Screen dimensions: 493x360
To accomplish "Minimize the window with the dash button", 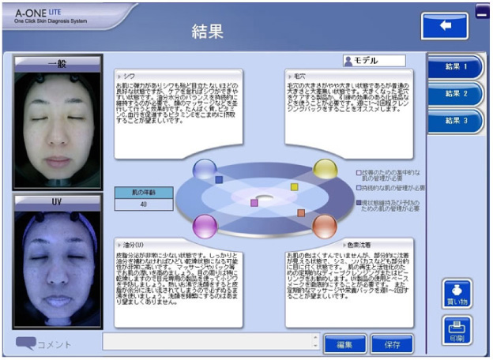I will pyautogui.click(x=482, y=11).
